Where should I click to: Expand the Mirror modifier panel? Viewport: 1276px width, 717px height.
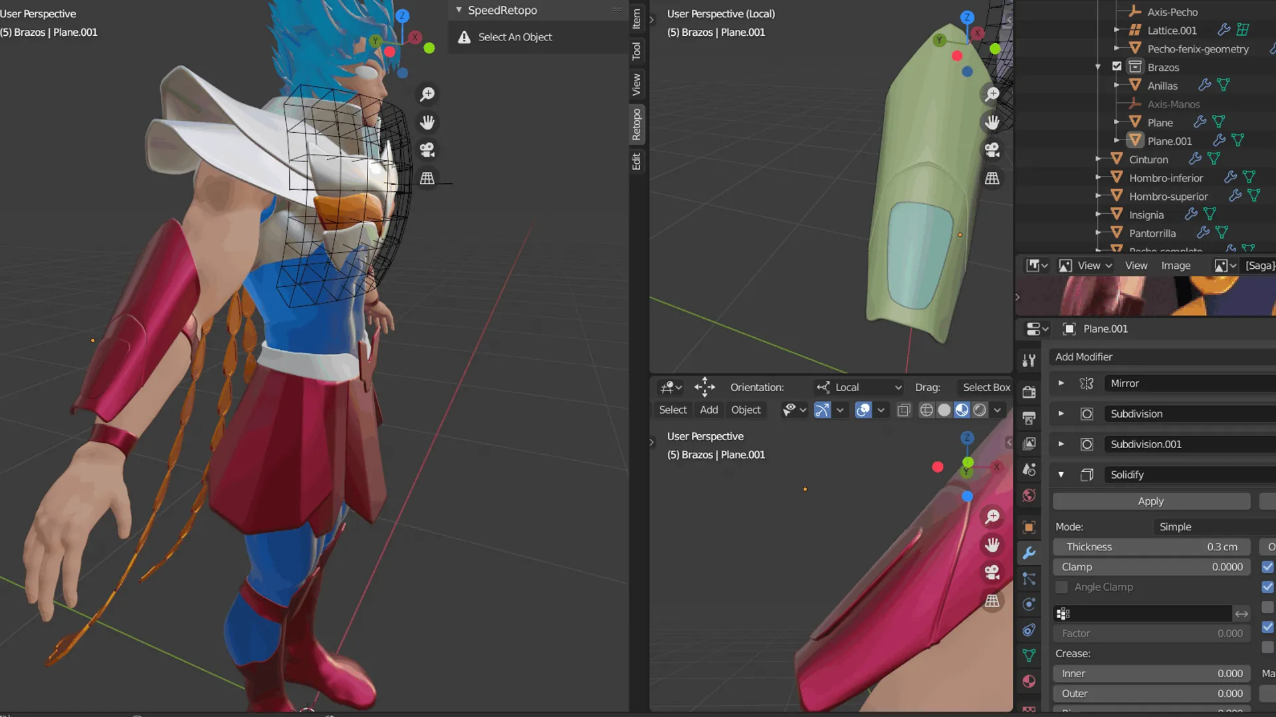tap(1061, 383)
